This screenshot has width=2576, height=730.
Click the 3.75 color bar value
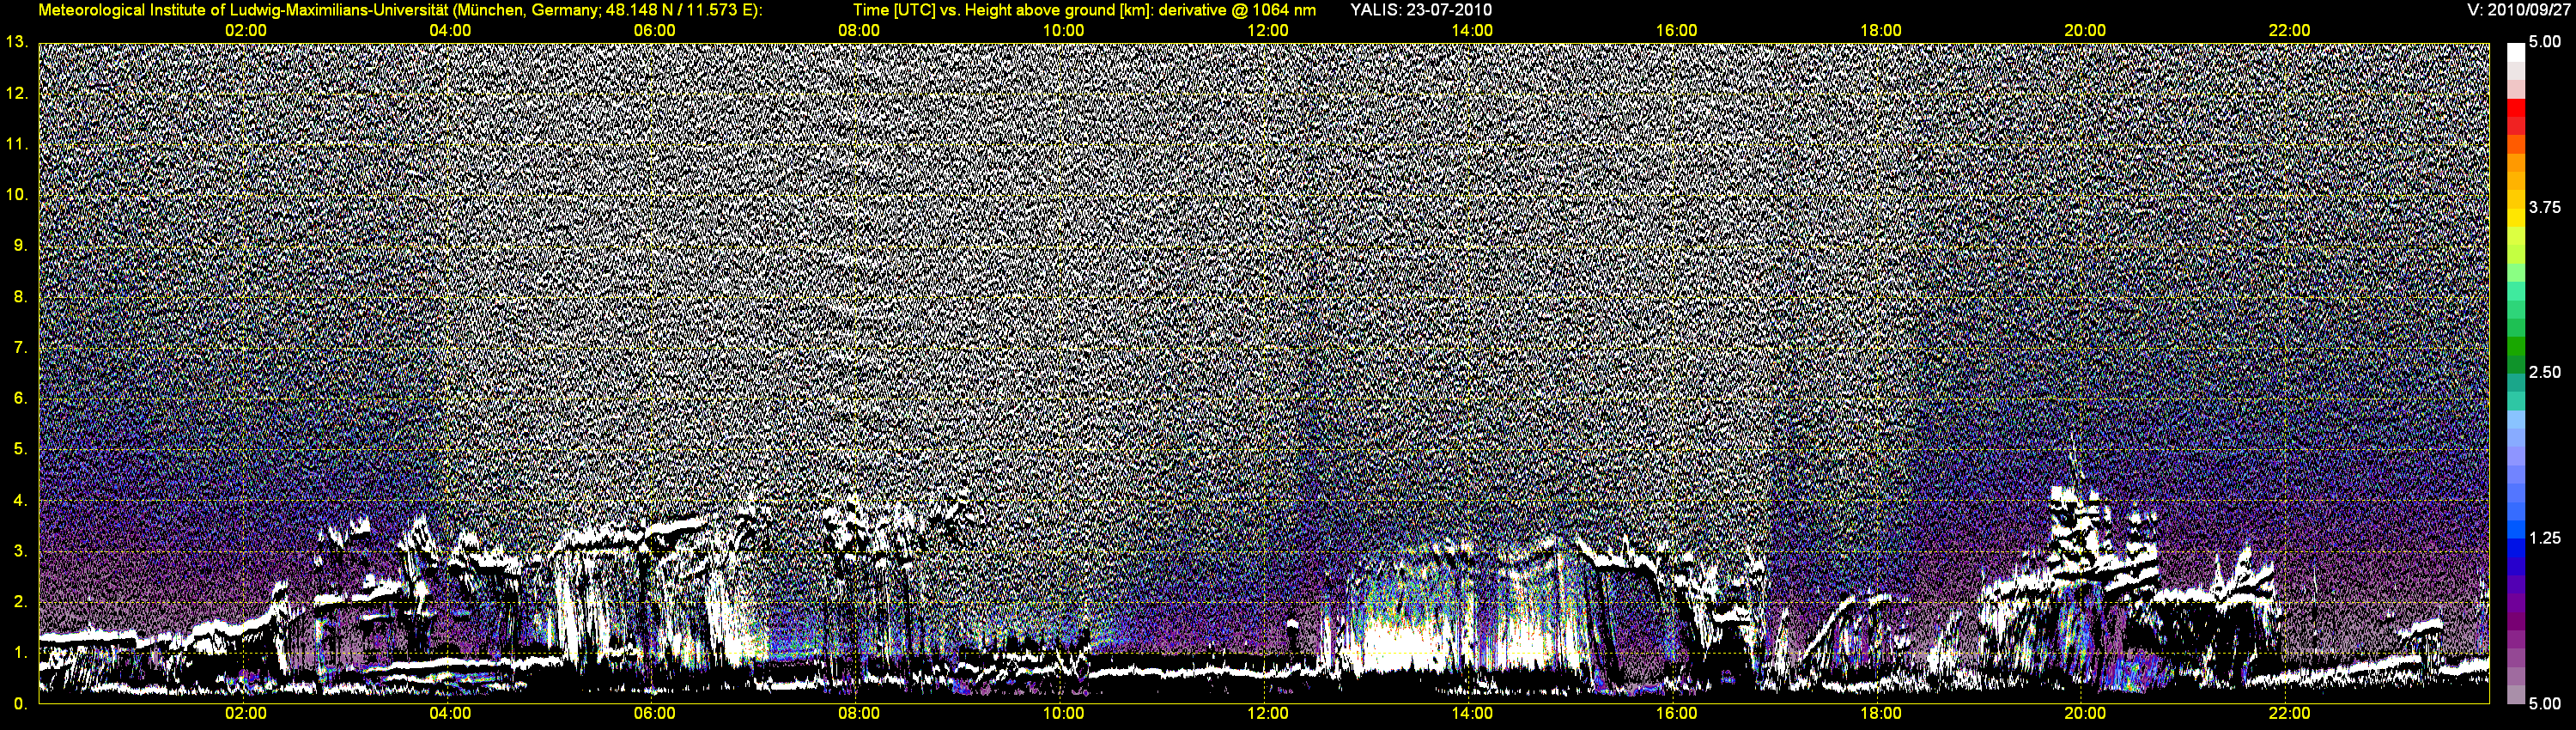tap(2545, 208)
